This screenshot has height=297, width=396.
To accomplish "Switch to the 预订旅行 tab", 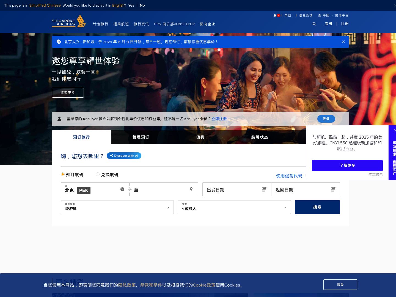I will pyautogui.click(x=82, y=137).
